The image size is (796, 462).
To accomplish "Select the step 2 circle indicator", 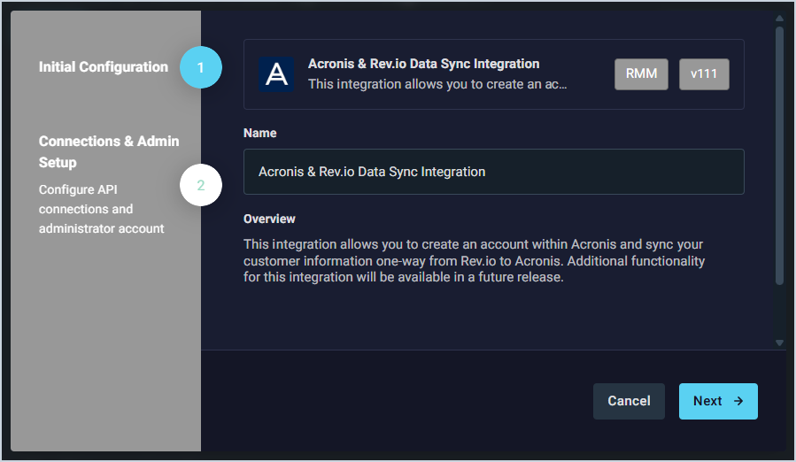I will tap(200, 186).
